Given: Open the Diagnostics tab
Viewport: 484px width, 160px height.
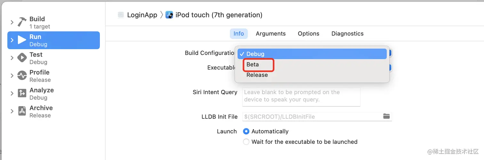Looking at the screenshot, I should (x=347, y=33).
